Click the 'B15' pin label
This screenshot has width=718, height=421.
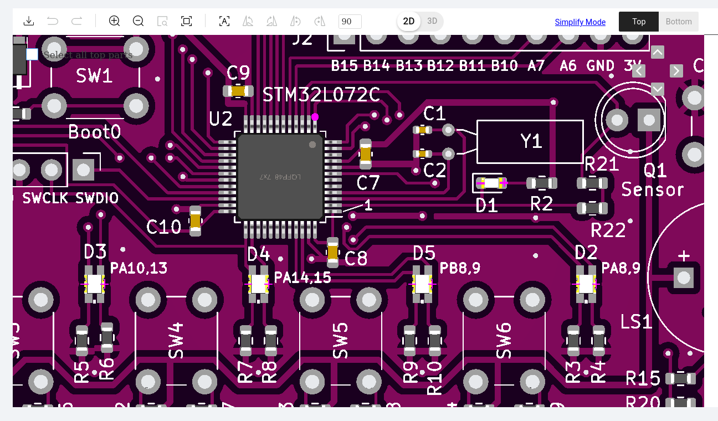(x=345, y=66)
